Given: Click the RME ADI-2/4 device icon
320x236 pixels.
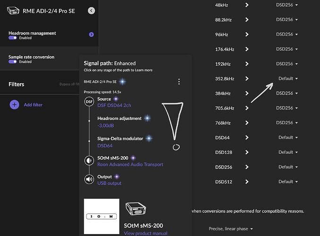Looking at the screenshot, I should (13, 11).
